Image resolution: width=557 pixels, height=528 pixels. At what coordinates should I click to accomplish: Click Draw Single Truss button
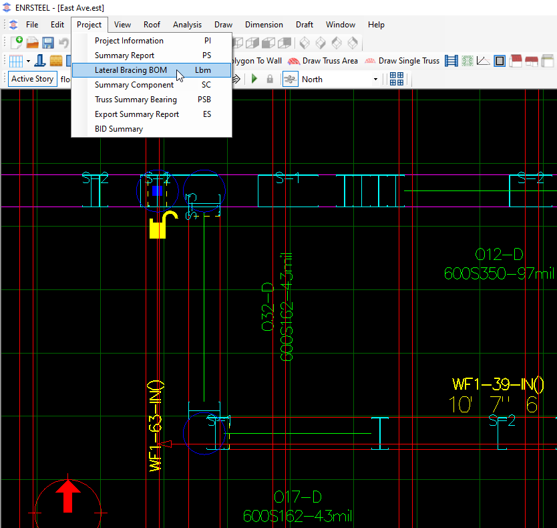401,61
